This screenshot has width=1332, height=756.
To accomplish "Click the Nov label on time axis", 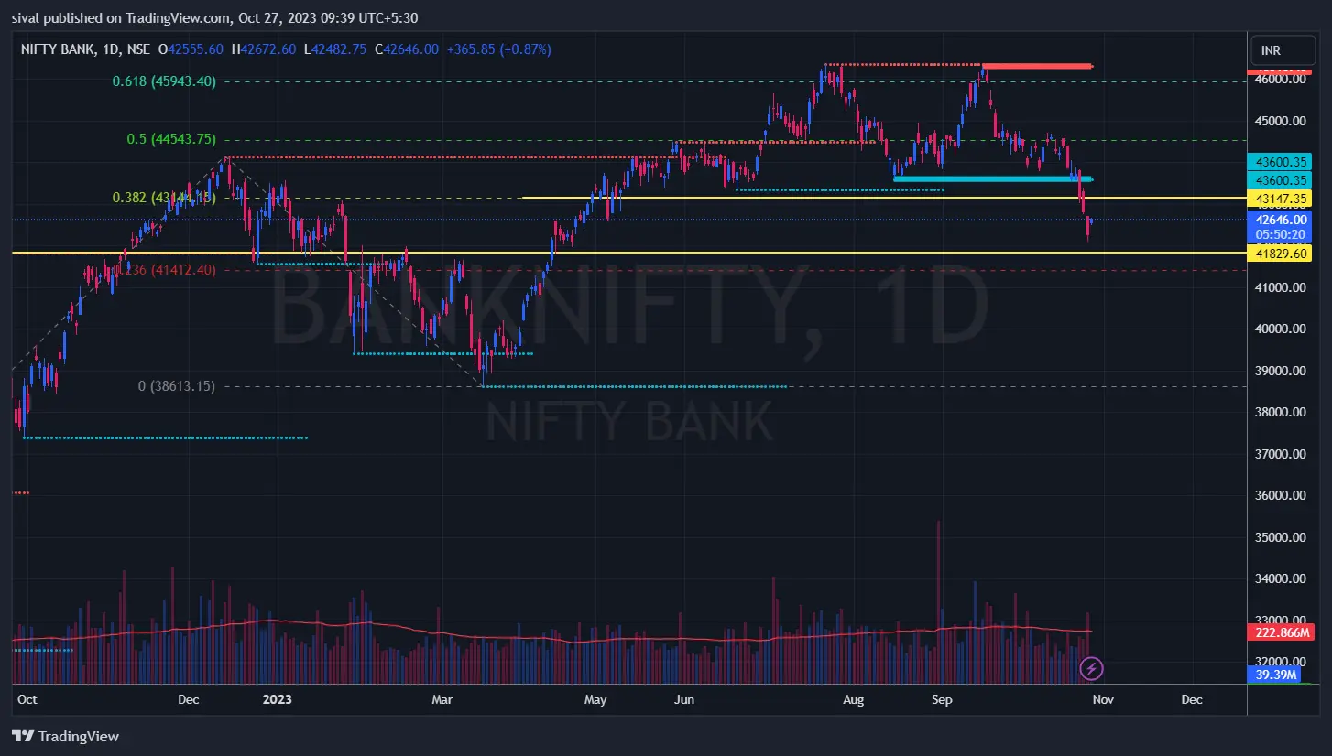I will [x=1103, y=699].
